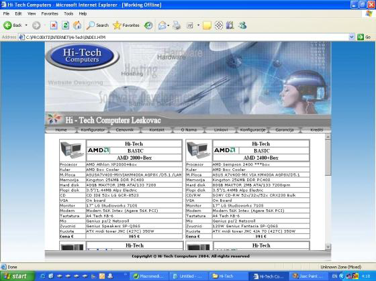This screenshot has height=281, width=376.
Task: Open the Favorites star button
Action: [126, 25]
